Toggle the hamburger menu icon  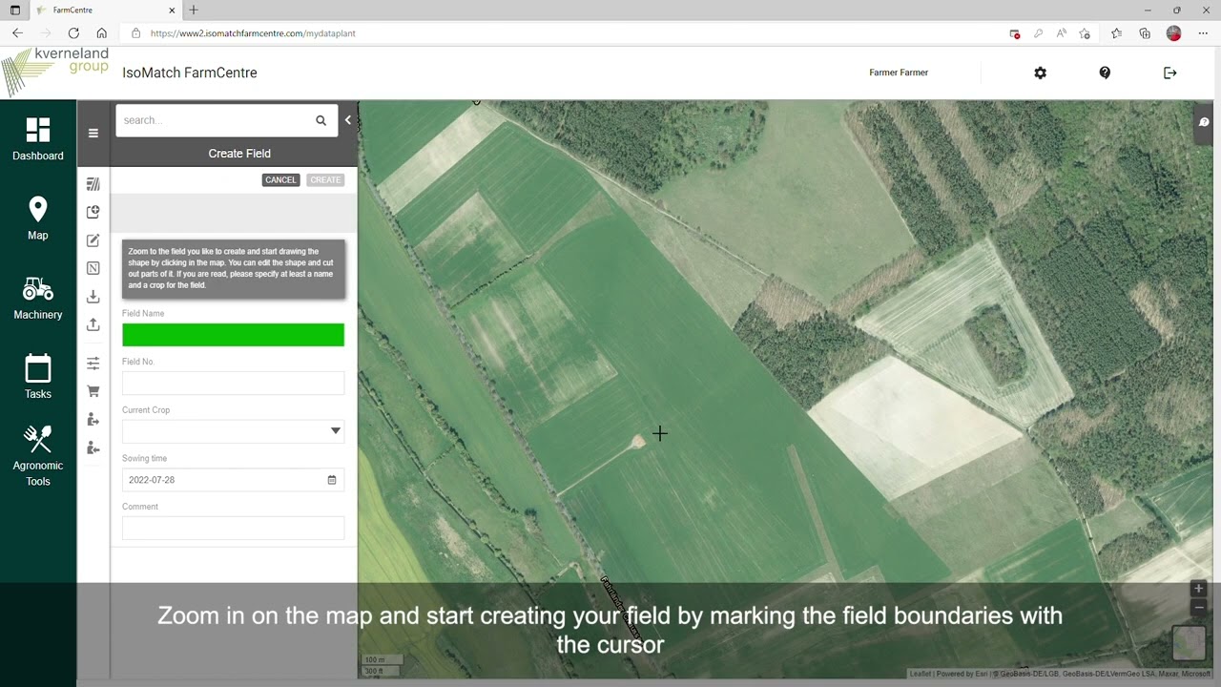[93, 134]
